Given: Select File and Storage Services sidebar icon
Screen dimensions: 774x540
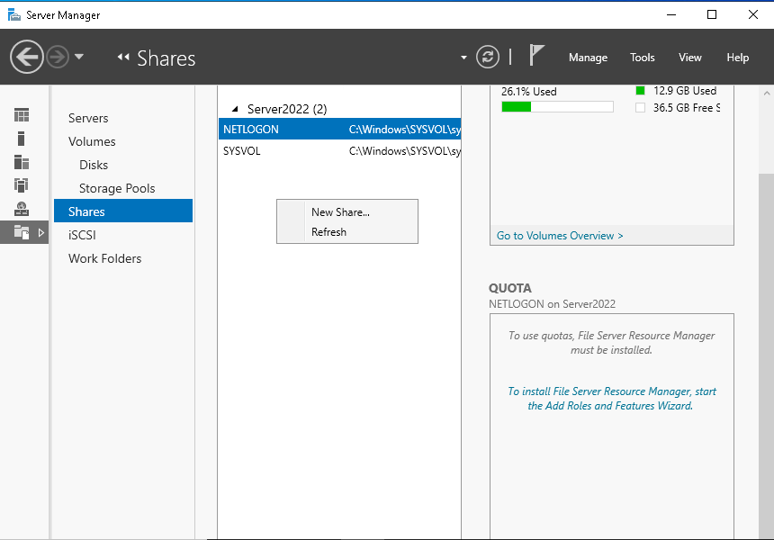Looking at the screenshot, I should pyautogui.click(x=22, y=232).
